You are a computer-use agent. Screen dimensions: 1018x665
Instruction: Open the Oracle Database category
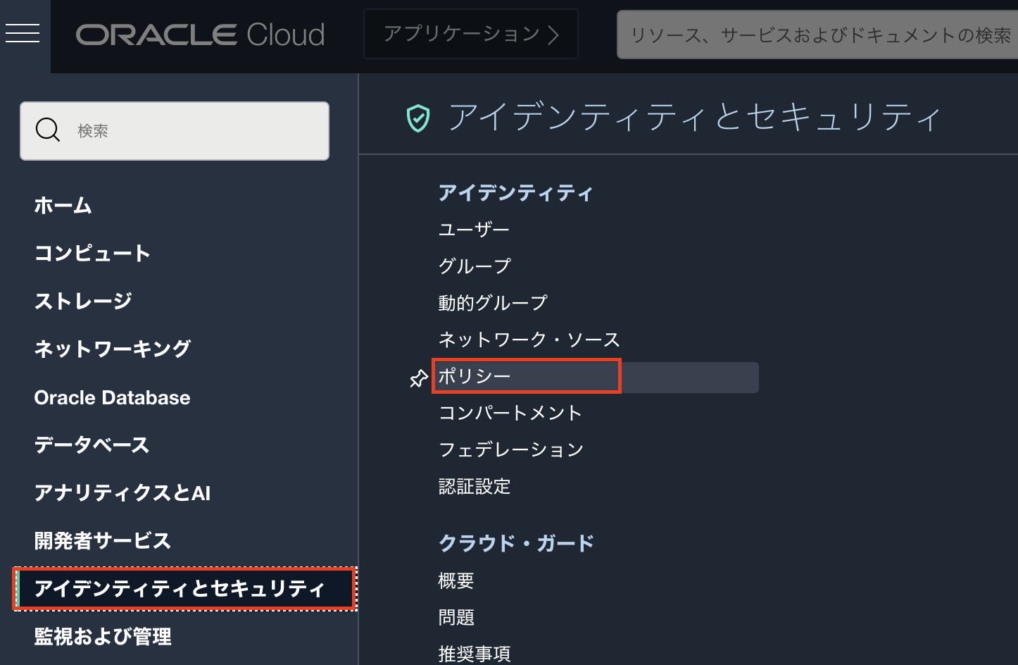[113, 398]
